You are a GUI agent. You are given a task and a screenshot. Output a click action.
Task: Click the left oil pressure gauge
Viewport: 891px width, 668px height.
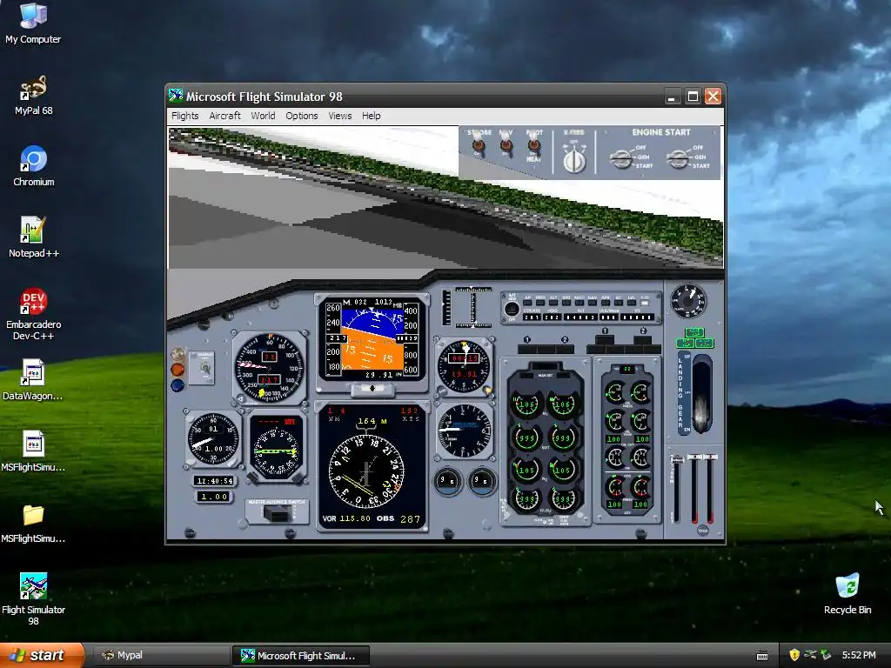point(615,391)
